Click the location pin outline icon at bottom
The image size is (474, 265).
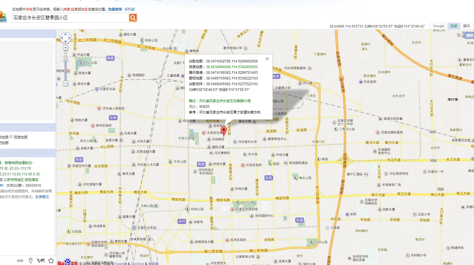[x=31, y=260]
